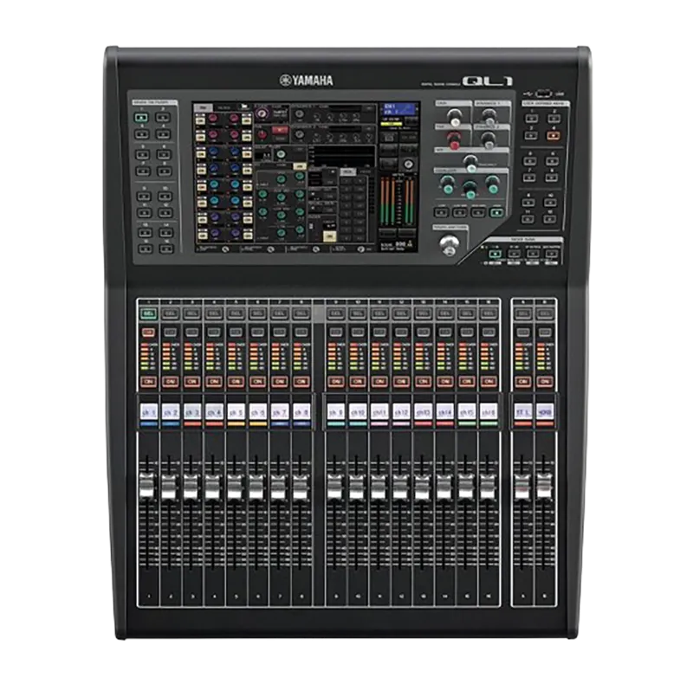693x691 pixels.
Task: Tap the ST L name display
Action: tap(523, 412)
